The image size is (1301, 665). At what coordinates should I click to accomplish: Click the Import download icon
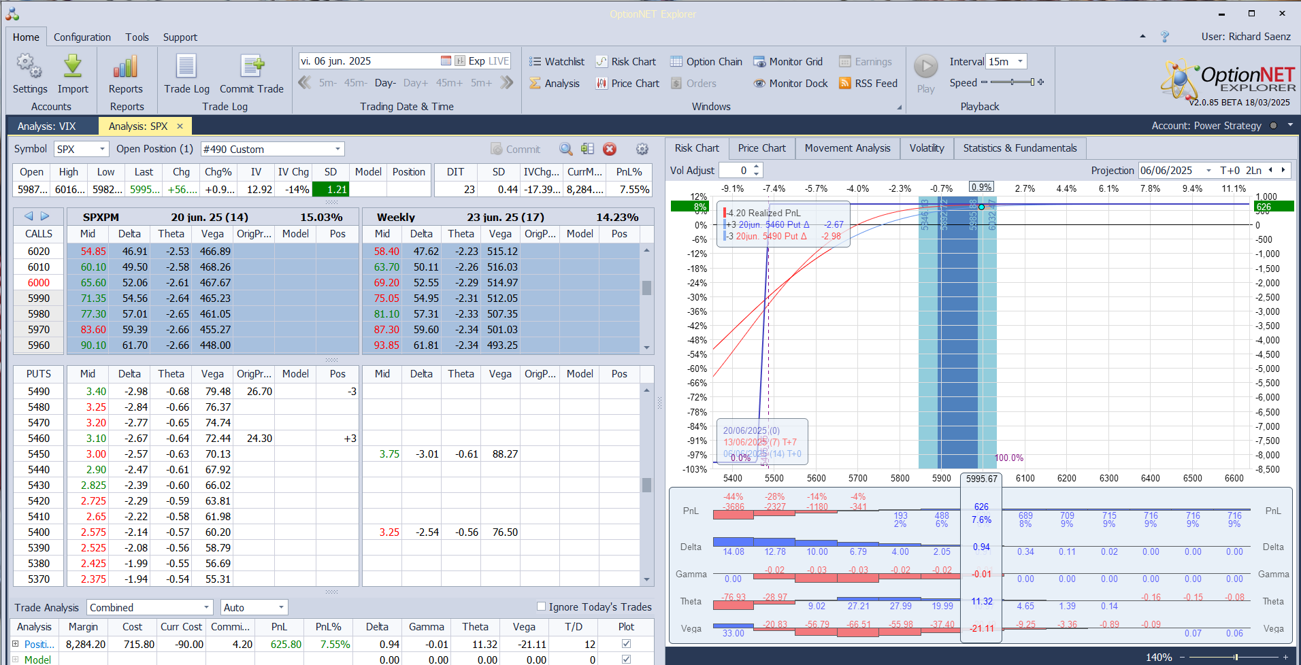73,67
